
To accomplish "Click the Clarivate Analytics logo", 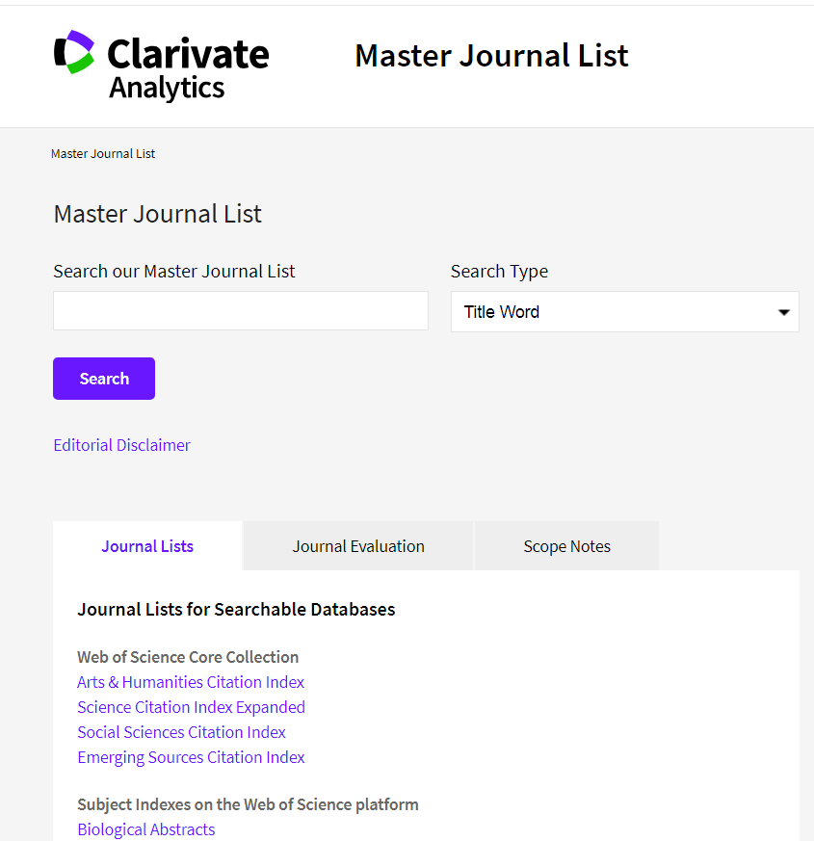I will 162,66.
